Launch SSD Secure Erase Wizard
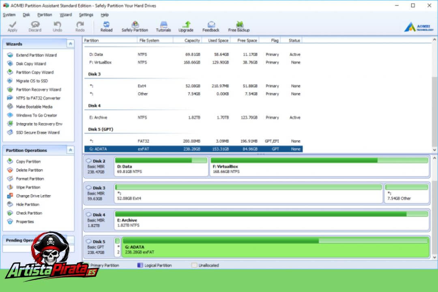The height and width of the screenshot is (292, 438). pos(33,133)
